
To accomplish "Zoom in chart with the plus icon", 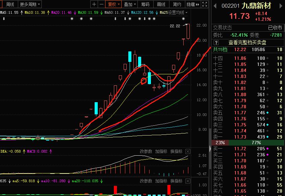I will pyautogui.click(x=94, y=4).
